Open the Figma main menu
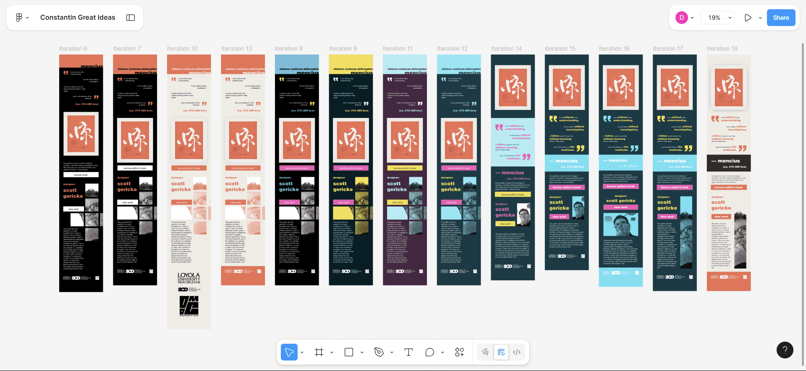Image resolution: width=806 pixels, height=371 pixels. pyautogui.click(x=19, y=18)
